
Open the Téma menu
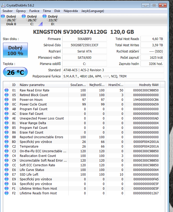tap(47, 11)
